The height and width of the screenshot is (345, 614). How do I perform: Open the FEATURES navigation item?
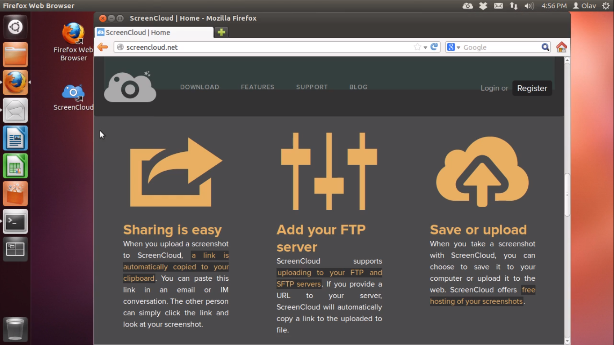click(x=258, y=87)
